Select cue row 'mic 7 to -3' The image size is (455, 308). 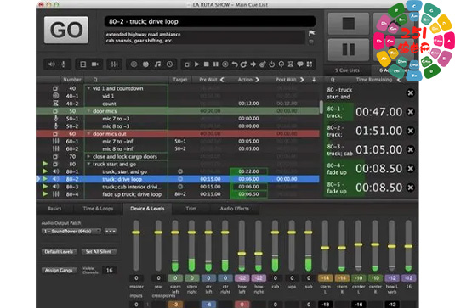[x=178, y=119]
